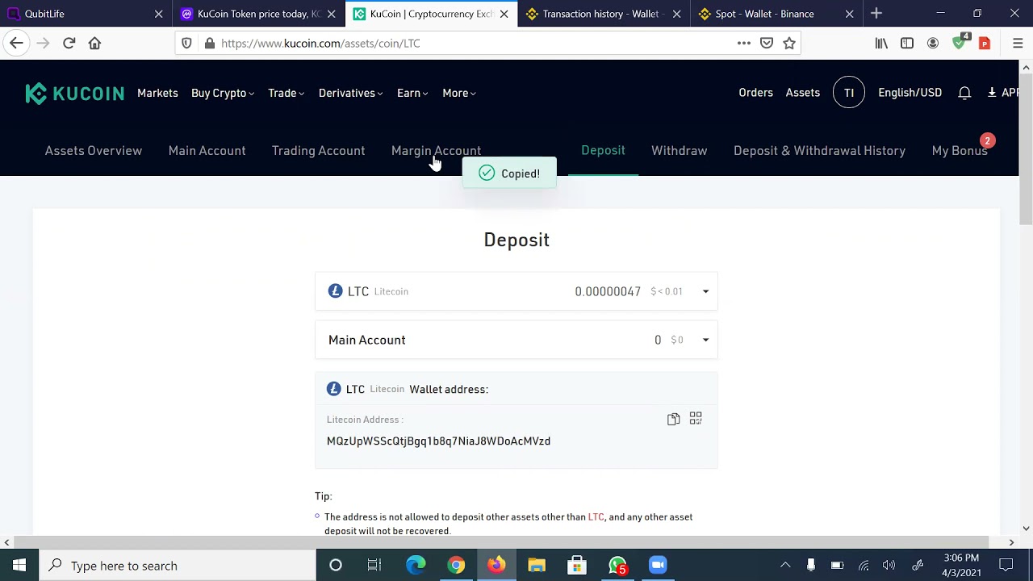
Task: Click the KuCoin logo
Action: pos(74,93)
